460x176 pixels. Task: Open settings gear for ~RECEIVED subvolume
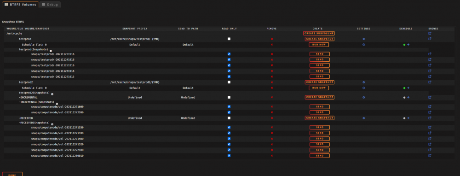click(x=363, y=118)
